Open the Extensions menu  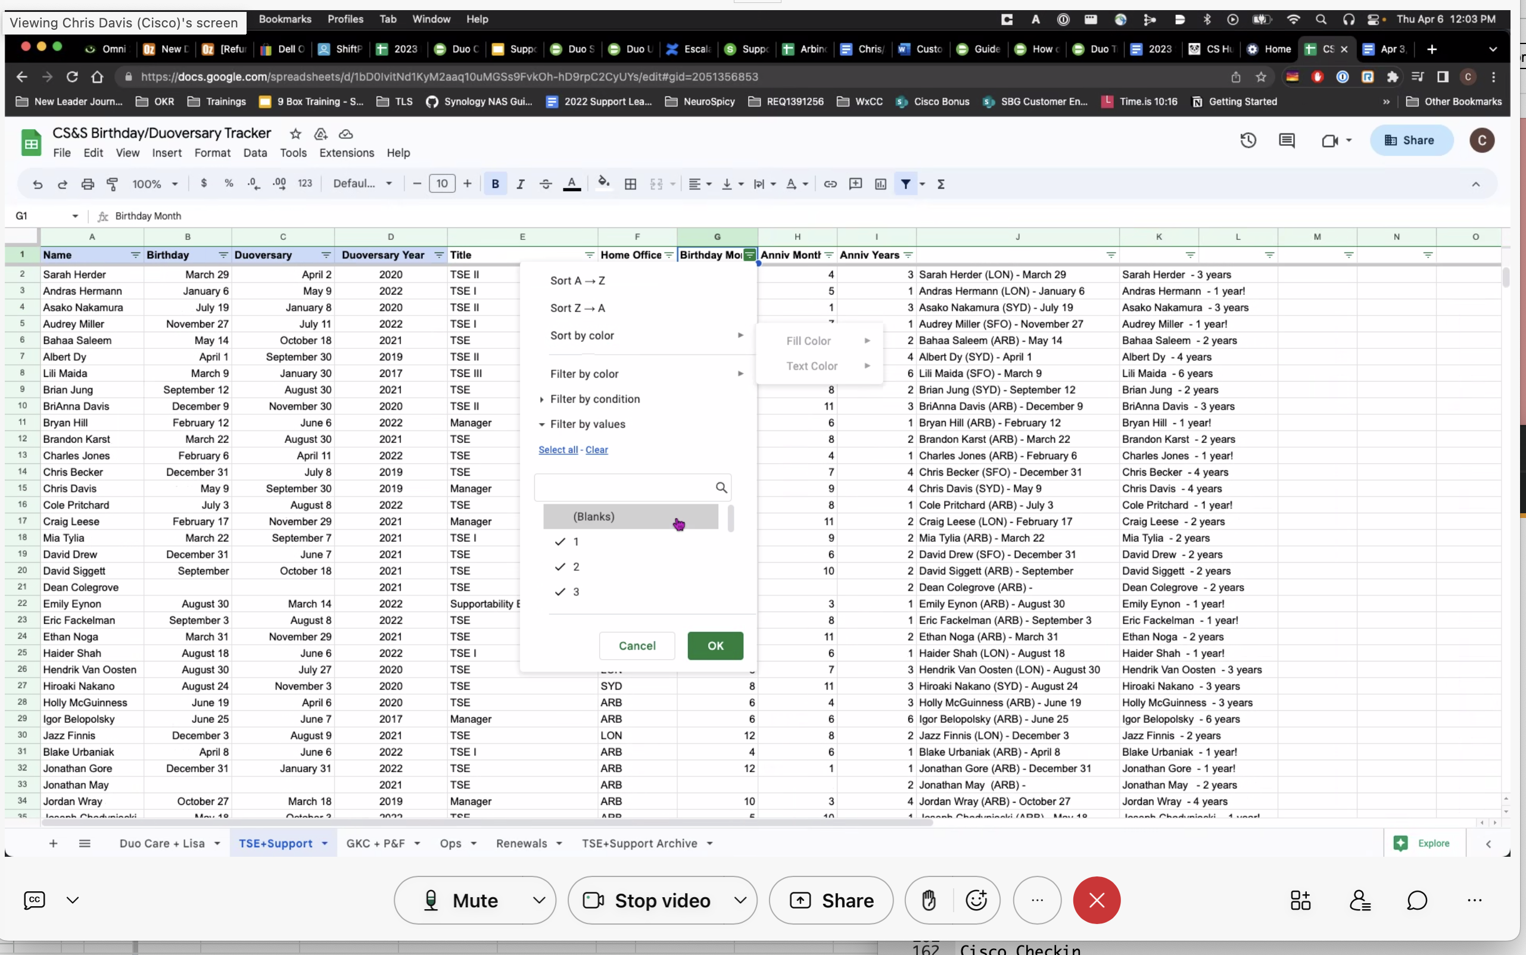coord(346,153)
